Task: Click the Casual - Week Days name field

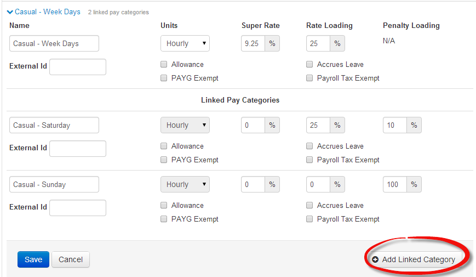Action: pyautogui.click(x=54, y=43)
